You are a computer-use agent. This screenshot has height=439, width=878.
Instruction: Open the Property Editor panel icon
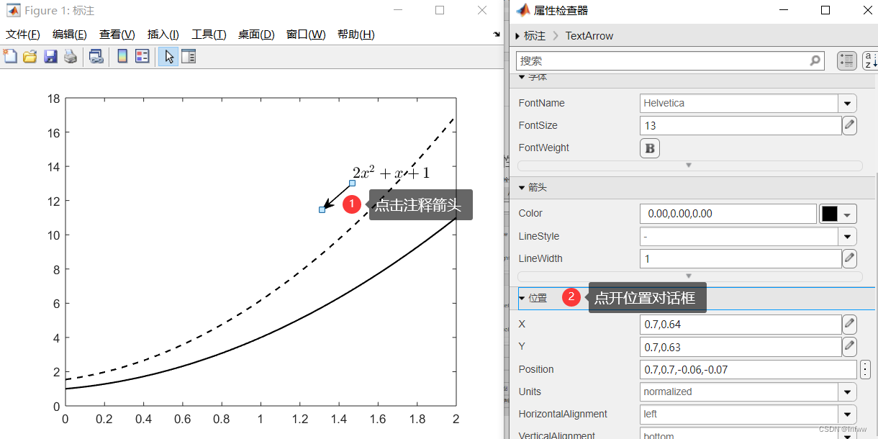[187, 56]
